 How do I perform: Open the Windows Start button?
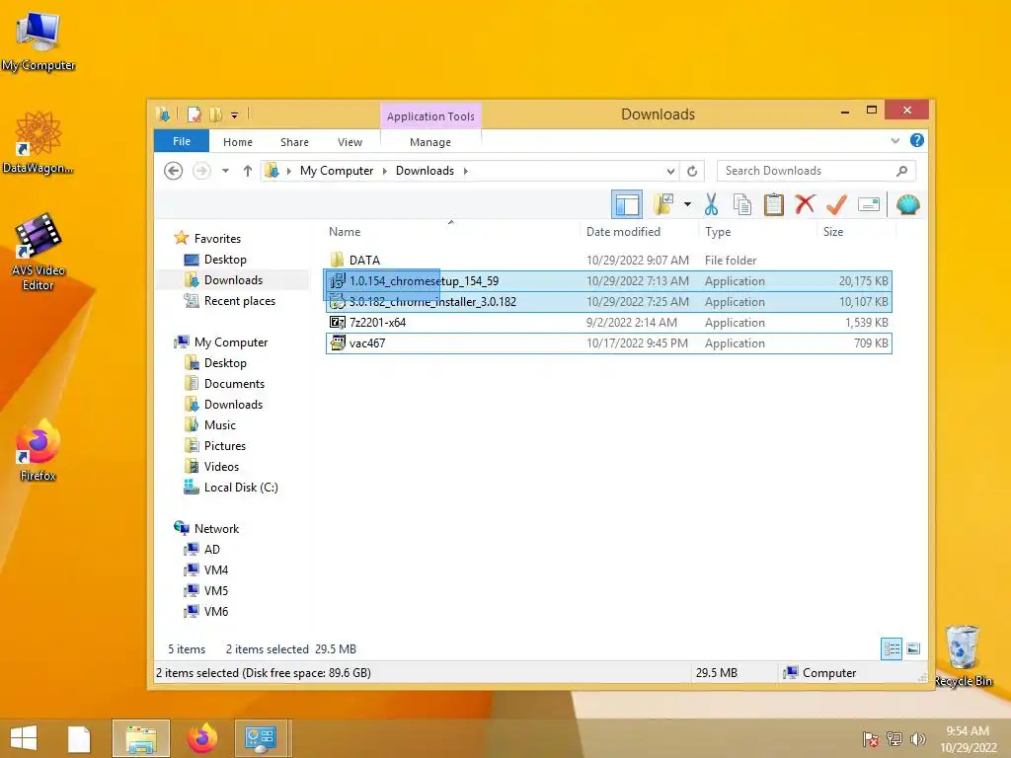click(24, 738)
